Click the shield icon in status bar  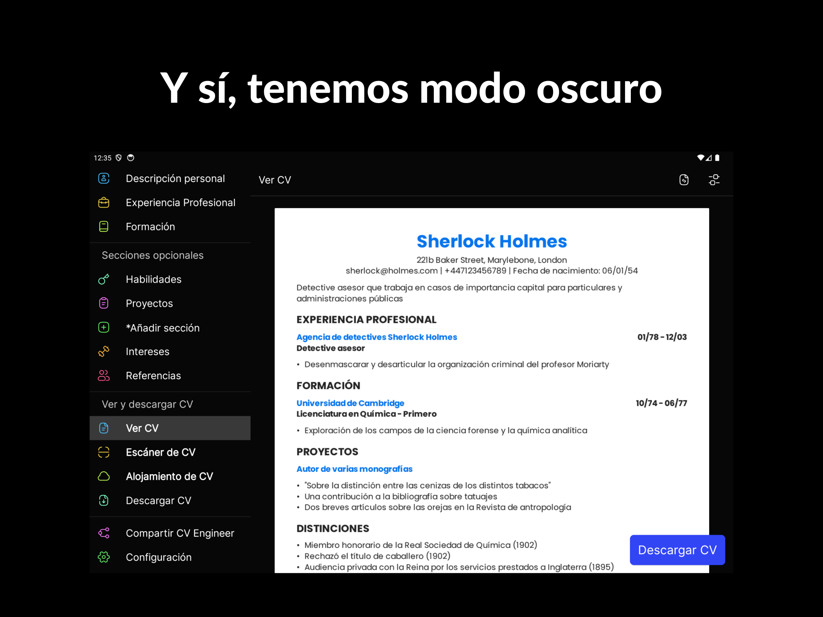click(x=119, y=158)
